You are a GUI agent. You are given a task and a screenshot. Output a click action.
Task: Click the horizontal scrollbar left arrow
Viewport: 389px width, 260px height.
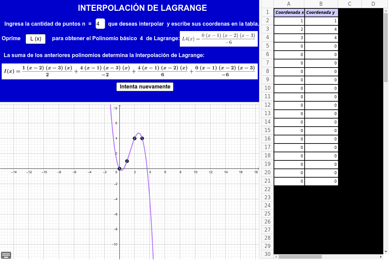coord(276,257)
